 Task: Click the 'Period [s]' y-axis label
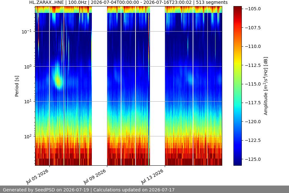tap(17, 86)
